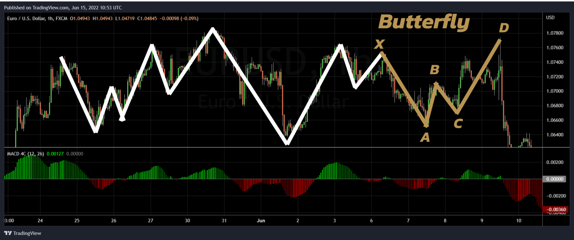Select the B point label on chart

pyautogui.click(x=434, y=70)
